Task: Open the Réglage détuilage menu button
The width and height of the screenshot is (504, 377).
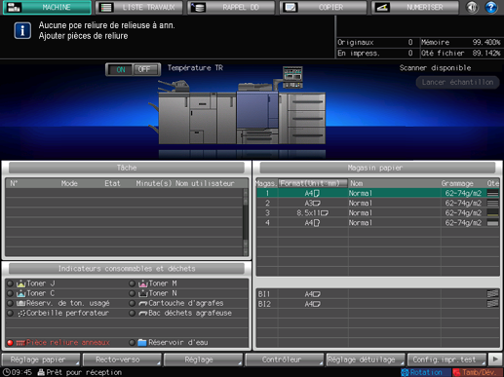Action: [366, 359]
